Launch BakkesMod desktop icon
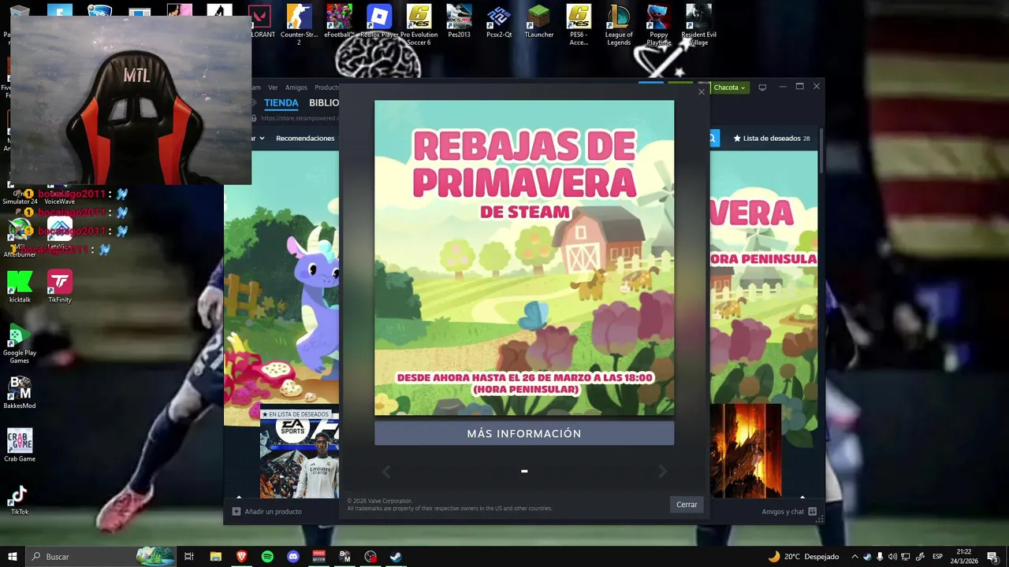The image size is (1009, 567). [20, 392]
